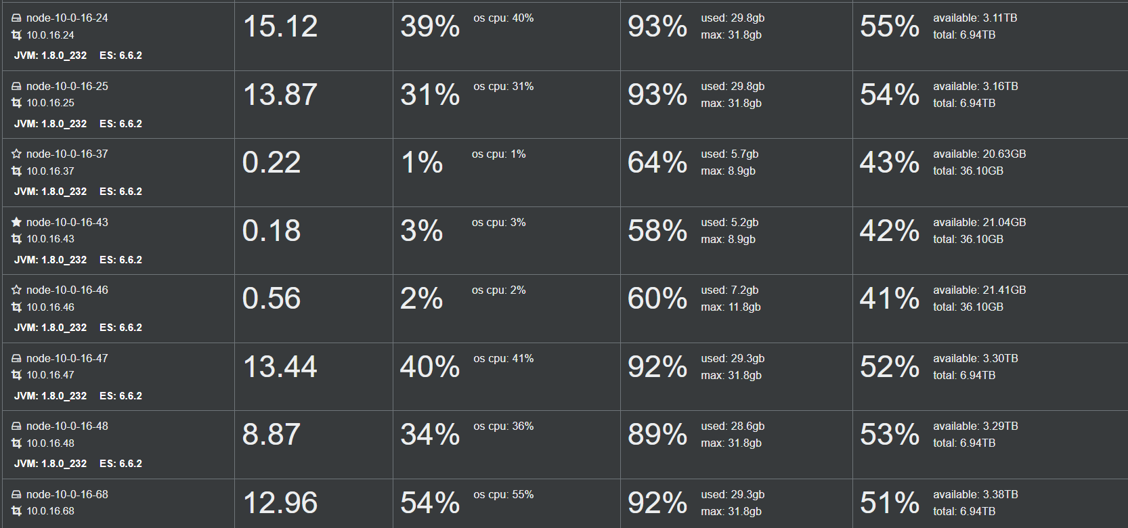Click the outlined star icon for node-10-0-16-46

tap(16, 290)
